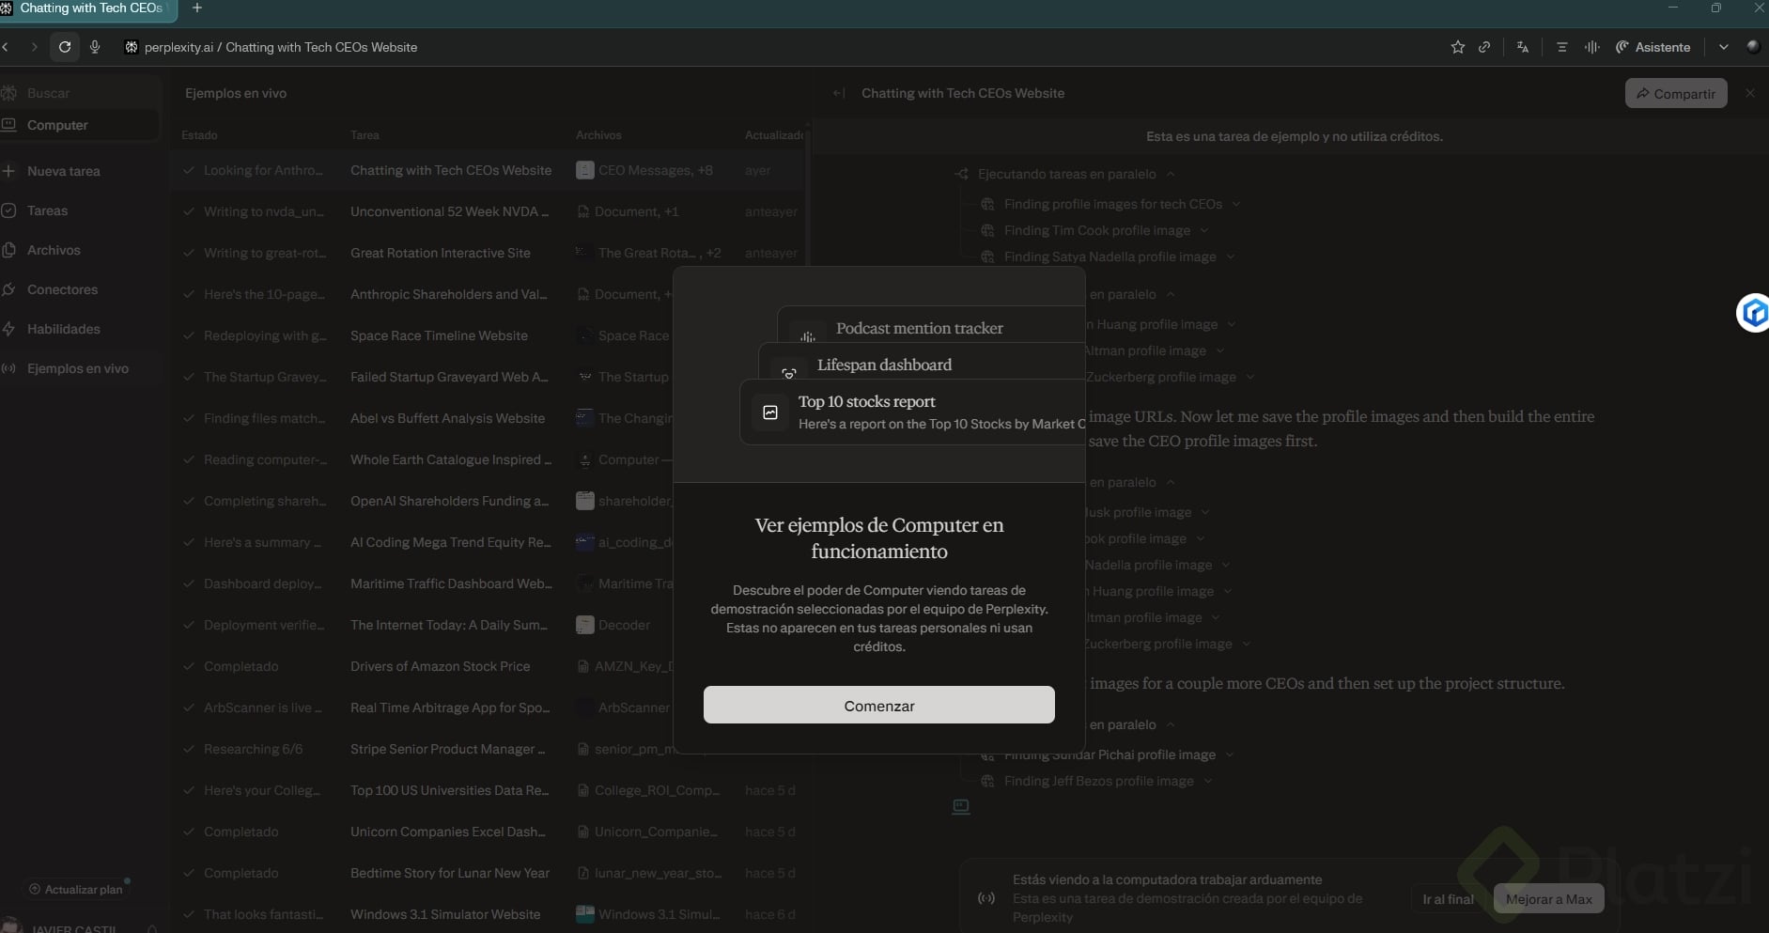Screen dimensions: 1769x933
Task: Open Drivers of Amazon Stock Price task
Action: (x=489, y=666)
